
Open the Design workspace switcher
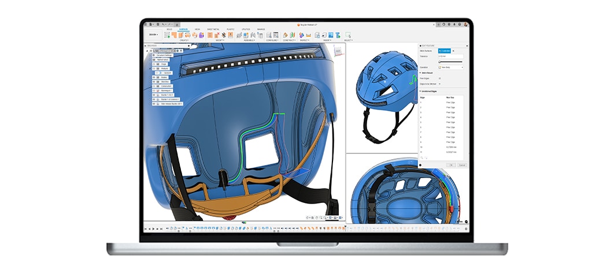click(x=153, y=35)
